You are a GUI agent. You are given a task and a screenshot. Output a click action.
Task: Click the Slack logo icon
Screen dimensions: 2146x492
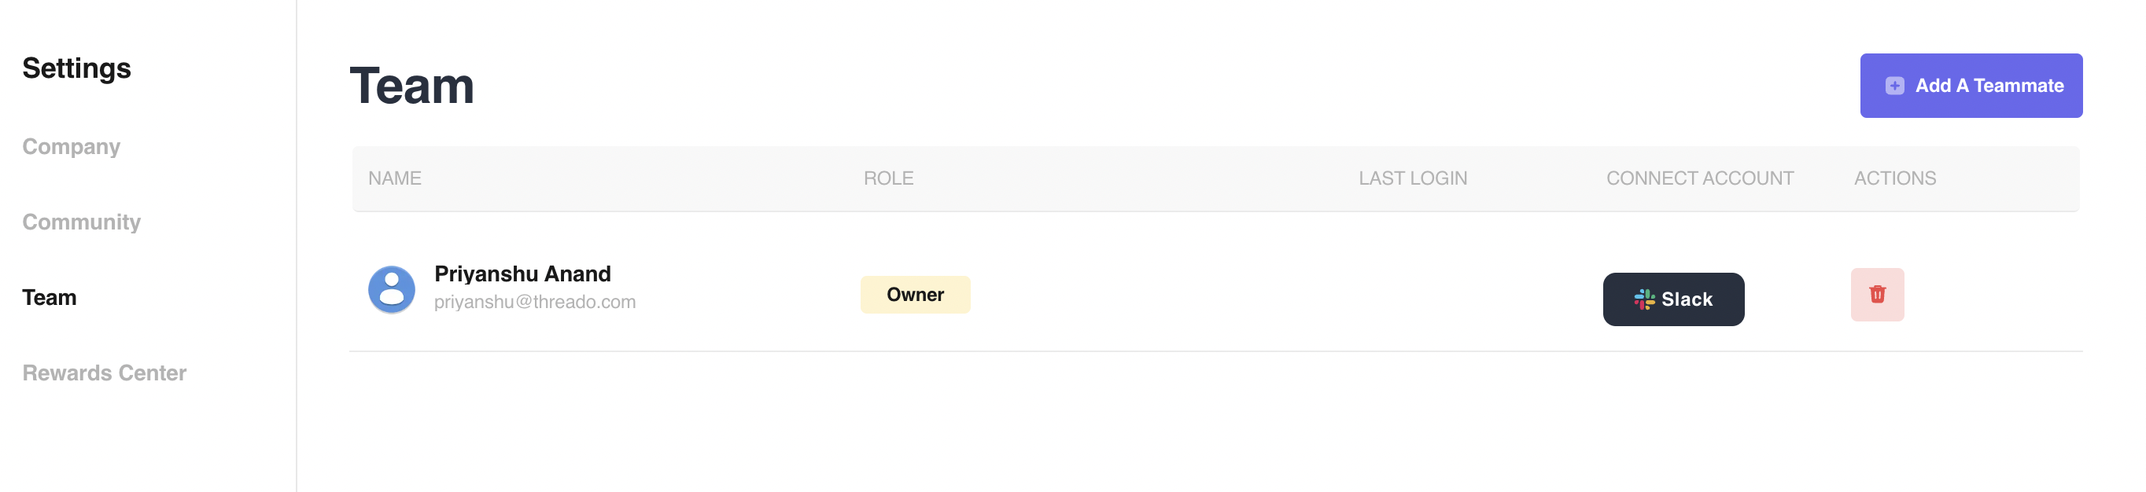1643,299
